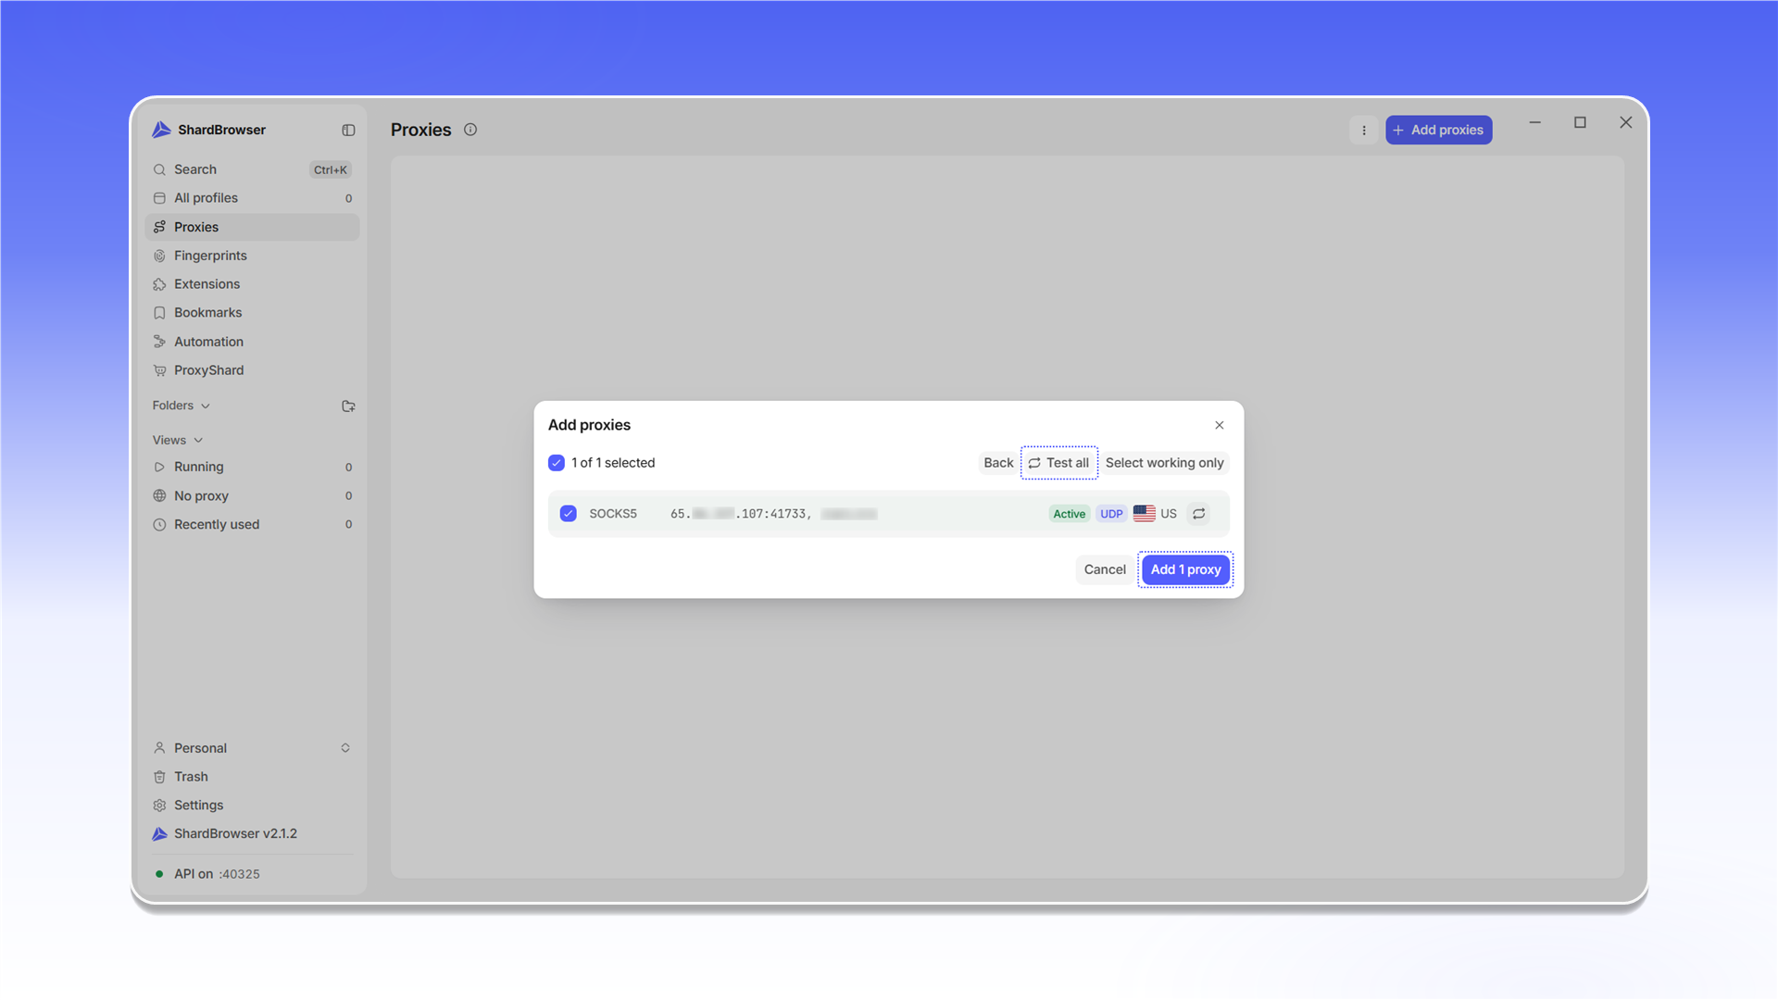Select Proxies in sidebar

pyautogui.click(x=252, y=227)
